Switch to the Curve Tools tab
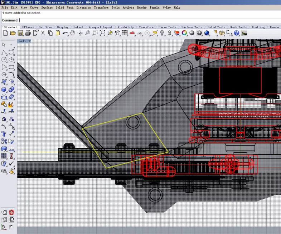The image size is (281, 234). pyautogui.click(x=167, y=27)
